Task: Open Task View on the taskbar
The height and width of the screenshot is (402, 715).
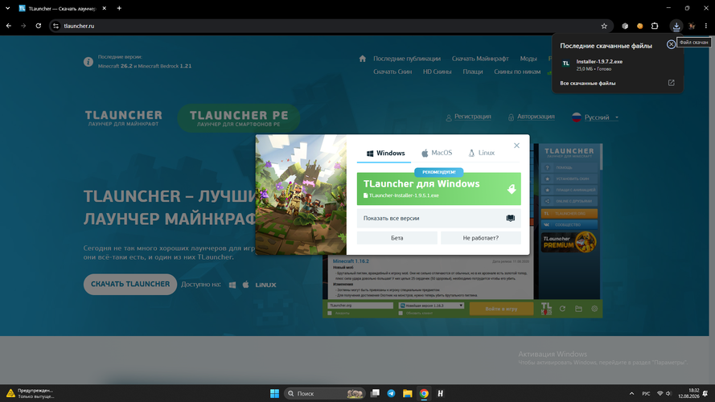Action: point(375,393)
